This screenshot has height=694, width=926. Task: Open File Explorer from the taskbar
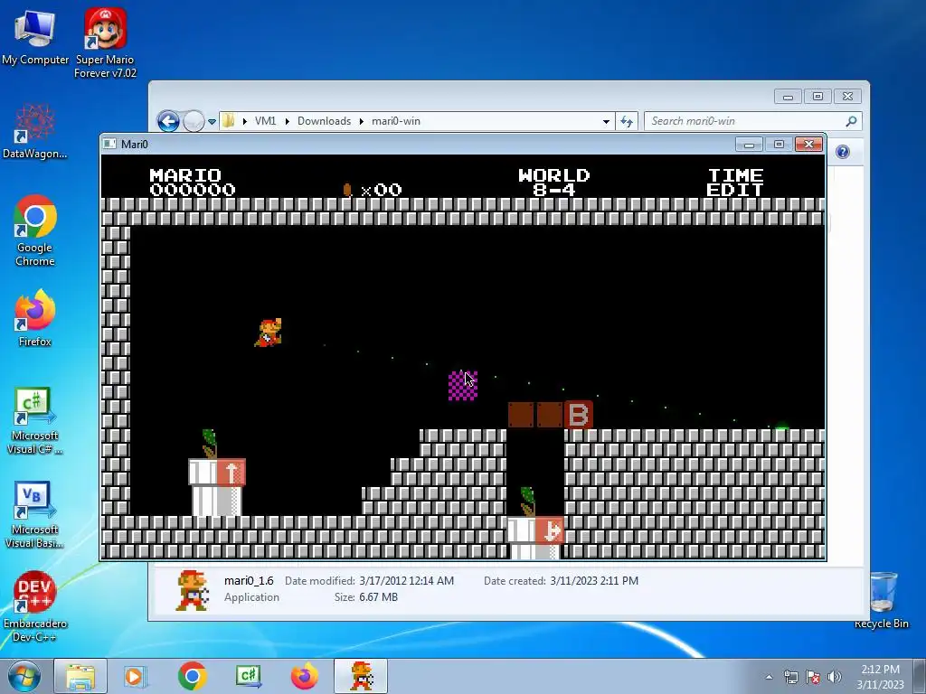click(x=80, y=676)
